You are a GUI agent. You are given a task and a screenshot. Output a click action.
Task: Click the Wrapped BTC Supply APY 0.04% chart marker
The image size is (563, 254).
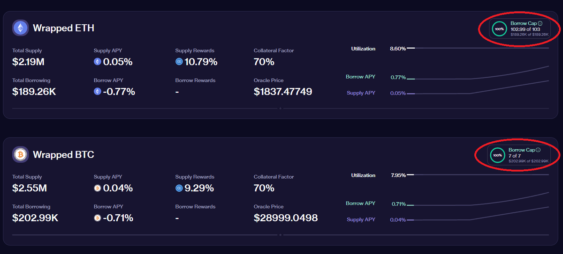(x=411, y=220)
